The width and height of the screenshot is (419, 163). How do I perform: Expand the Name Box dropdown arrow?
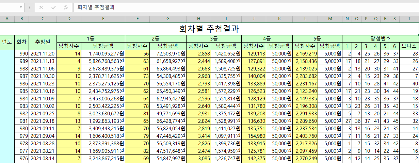click(x=21, y=7)
